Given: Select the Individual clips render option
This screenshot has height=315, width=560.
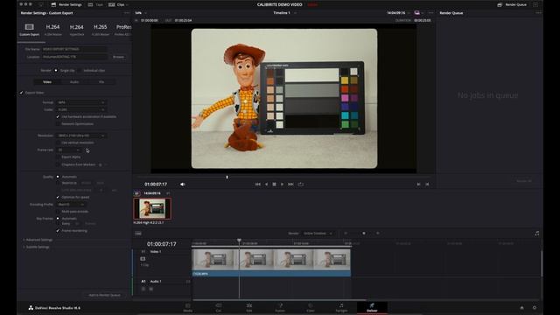Looking at the screenshot, I should (80, 70).
